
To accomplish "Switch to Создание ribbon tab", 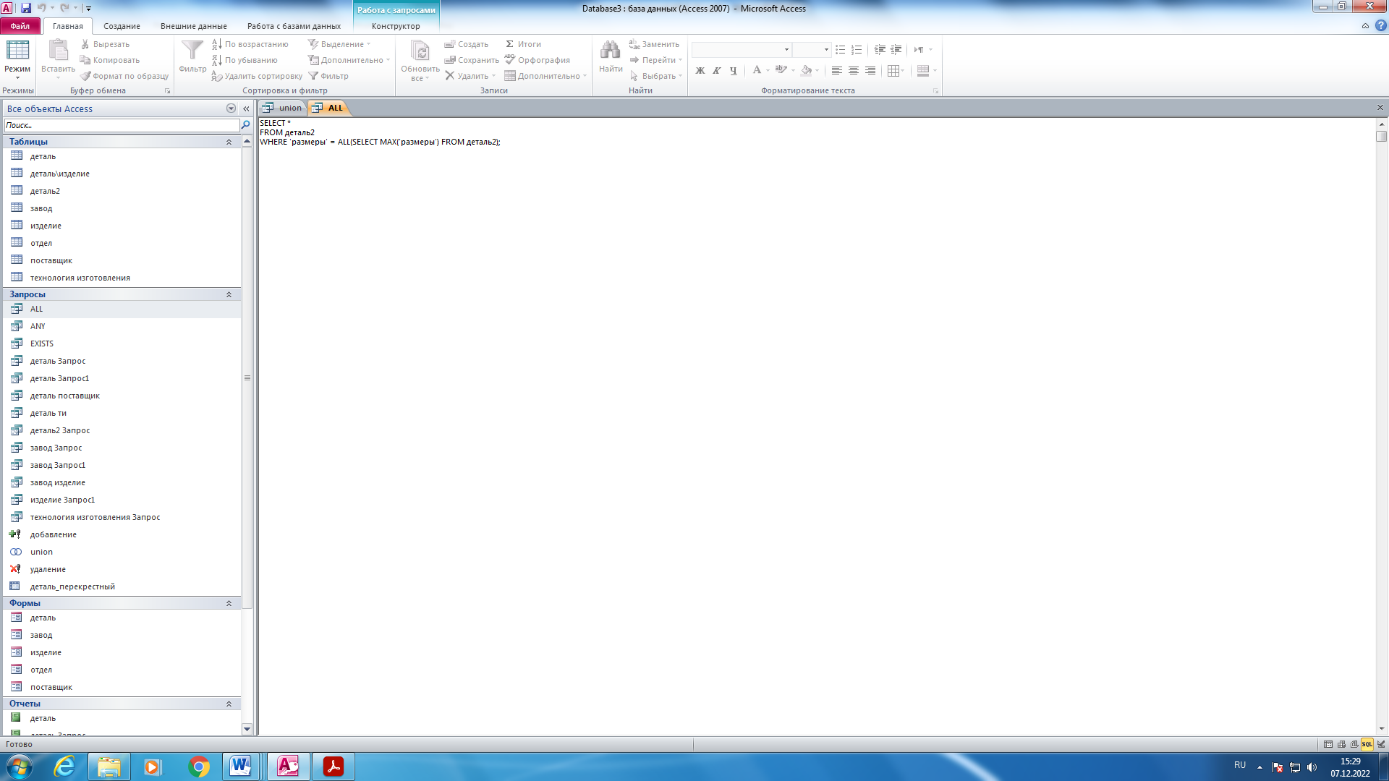I will (122, 26).
